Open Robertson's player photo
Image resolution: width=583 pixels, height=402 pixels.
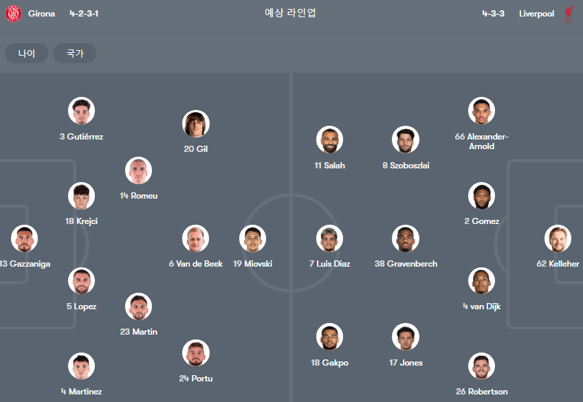coord(481,366)
